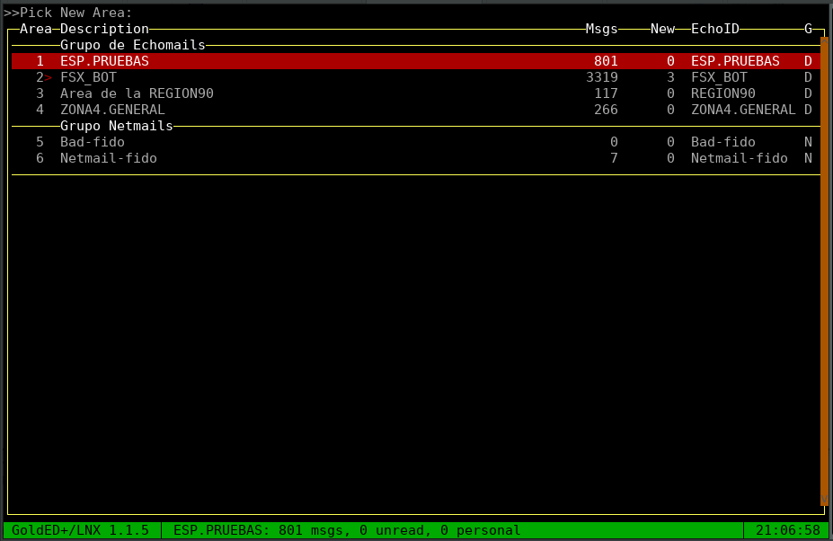
Task: Click the orange vertical scrollbar
Action: click(824, 270)
